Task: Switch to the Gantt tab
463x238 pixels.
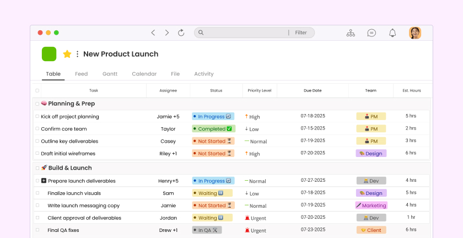Action: coord(110,74)
